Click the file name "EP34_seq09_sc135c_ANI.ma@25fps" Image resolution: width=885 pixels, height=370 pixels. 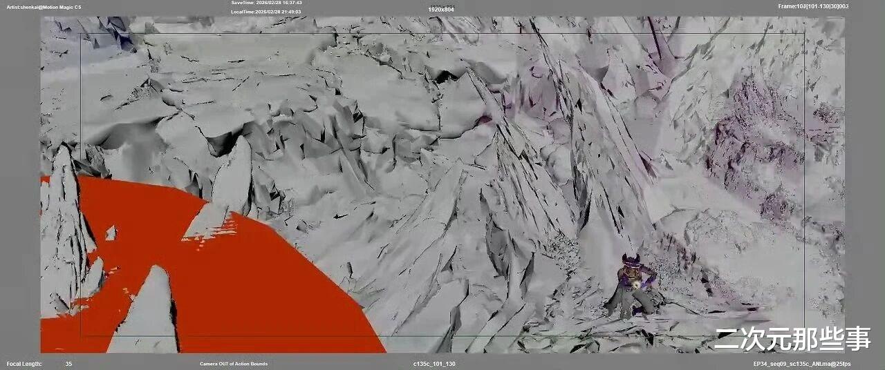(802, 364)
